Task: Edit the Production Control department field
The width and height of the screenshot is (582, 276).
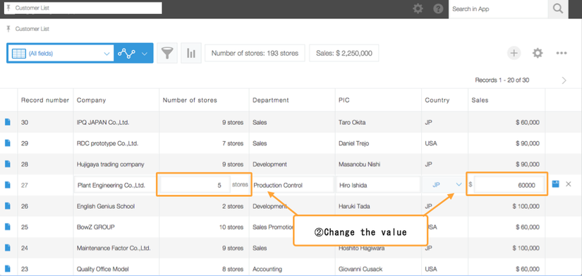Action: (293, 185)
